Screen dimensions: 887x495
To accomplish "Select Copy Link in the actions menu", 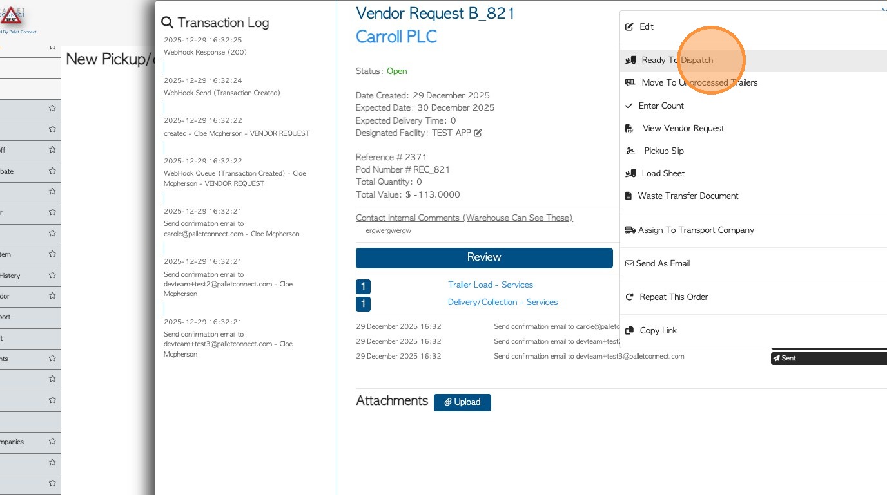I will 658,331.
